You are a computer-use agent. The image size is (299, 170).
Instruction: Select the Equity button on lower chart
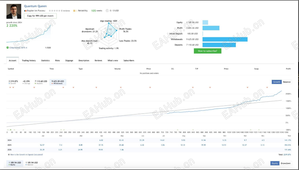pyautogui.click(x=275, y=163)
